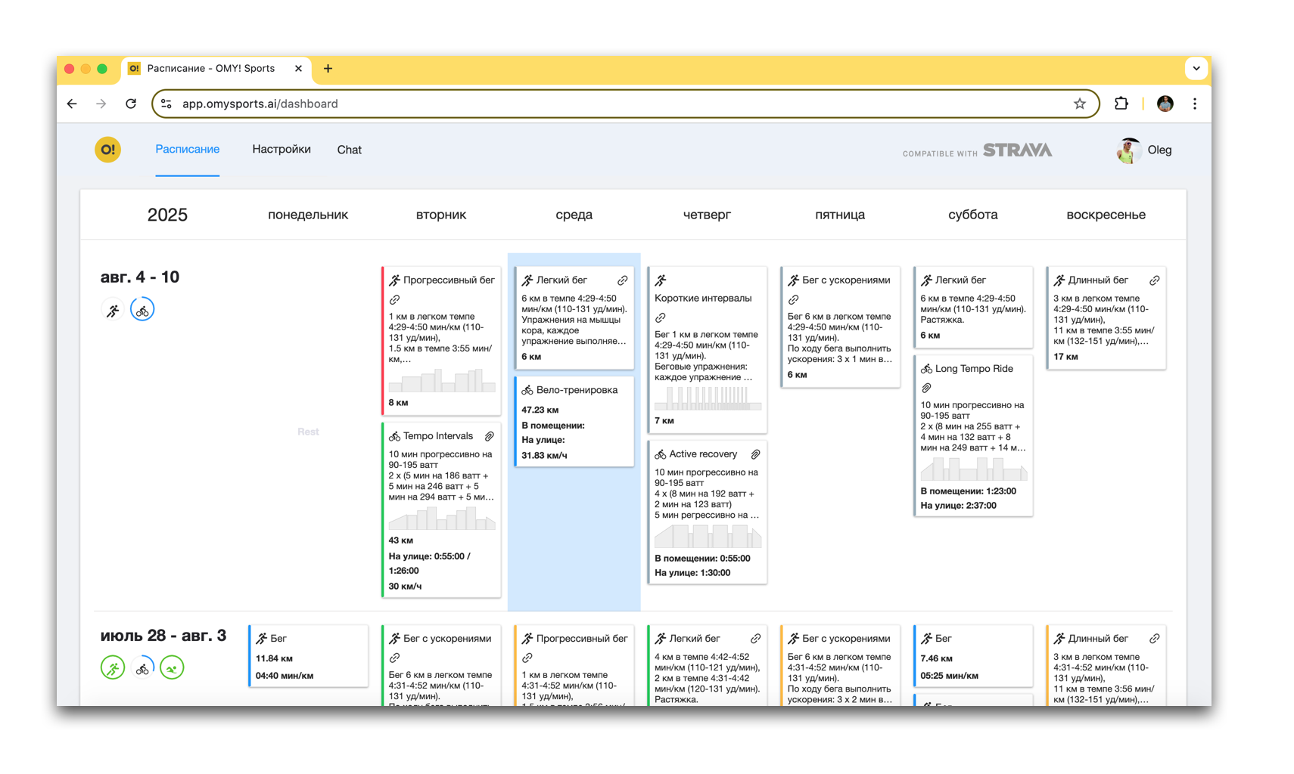The image size is (1294, 774).
Task: Open Chrome three-dot menu
Action: tap(1195, 104)
